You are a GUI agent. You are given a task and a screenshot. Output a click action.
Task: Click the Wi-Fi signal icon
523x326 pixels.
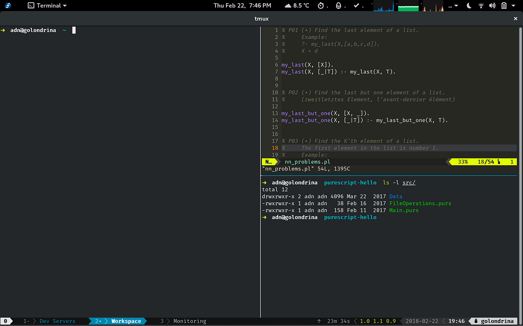pos(481,6)
